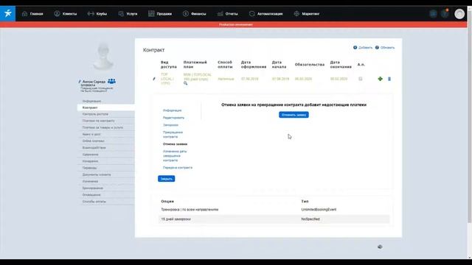Click the blue Закрыть button
The image size is (472, 265).
pos(166,179)
